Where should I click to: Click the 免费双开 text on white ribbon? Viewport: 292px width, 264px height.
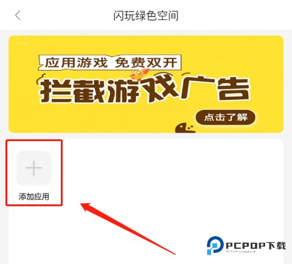(146, 63)
